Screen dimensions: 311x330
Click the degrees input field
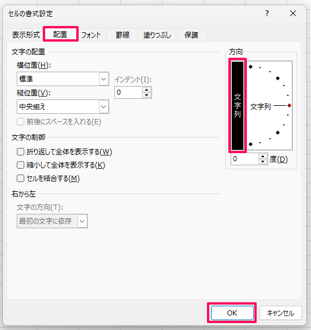[245, 159]
